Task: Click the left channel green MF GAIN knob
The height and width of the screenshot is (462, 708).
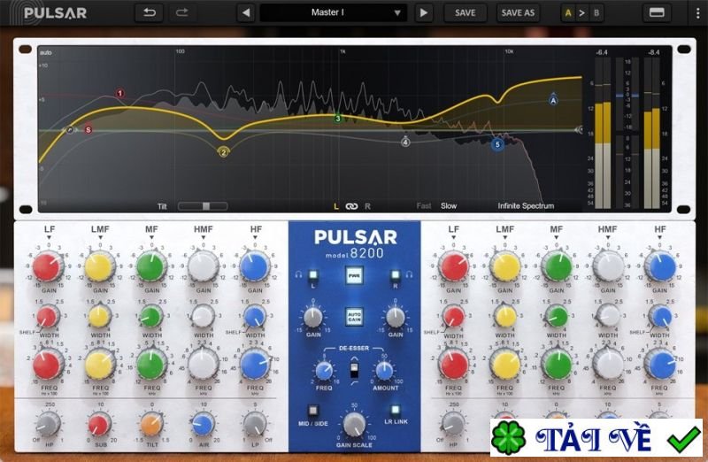Action: pyautogui.click(x=150, y=267)
